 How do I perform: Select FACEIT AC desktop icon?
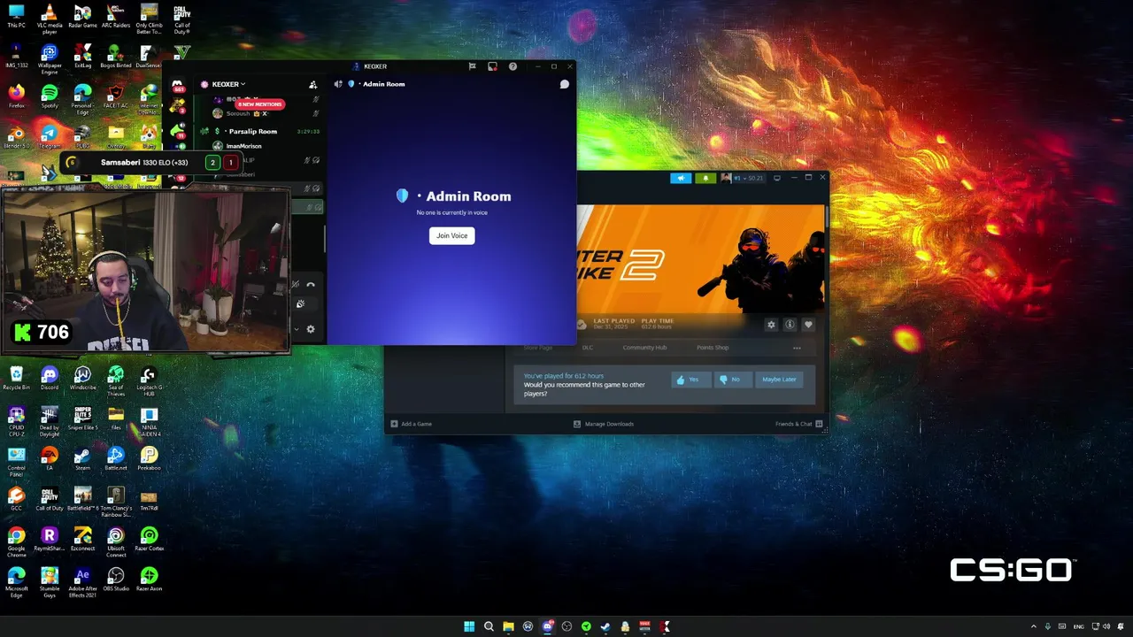pyautogui.click(x=116, y=96)
